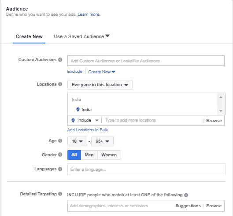Click info icon after INCLUDE people text
233x216 pixels.
click(x=186, y=195)
